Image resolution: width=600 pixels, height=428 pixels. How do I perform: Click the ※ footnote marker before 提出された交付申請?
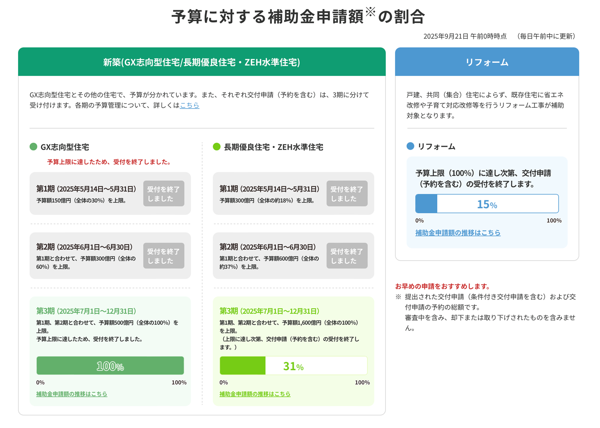[398, 297]
